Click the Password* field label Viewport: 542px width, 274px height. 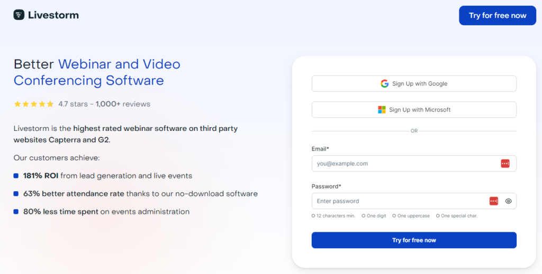[326, 186]
